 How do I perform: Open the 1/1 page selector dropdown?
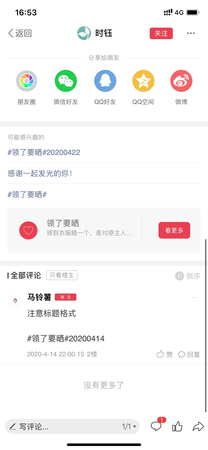click(x=129, y=426)
